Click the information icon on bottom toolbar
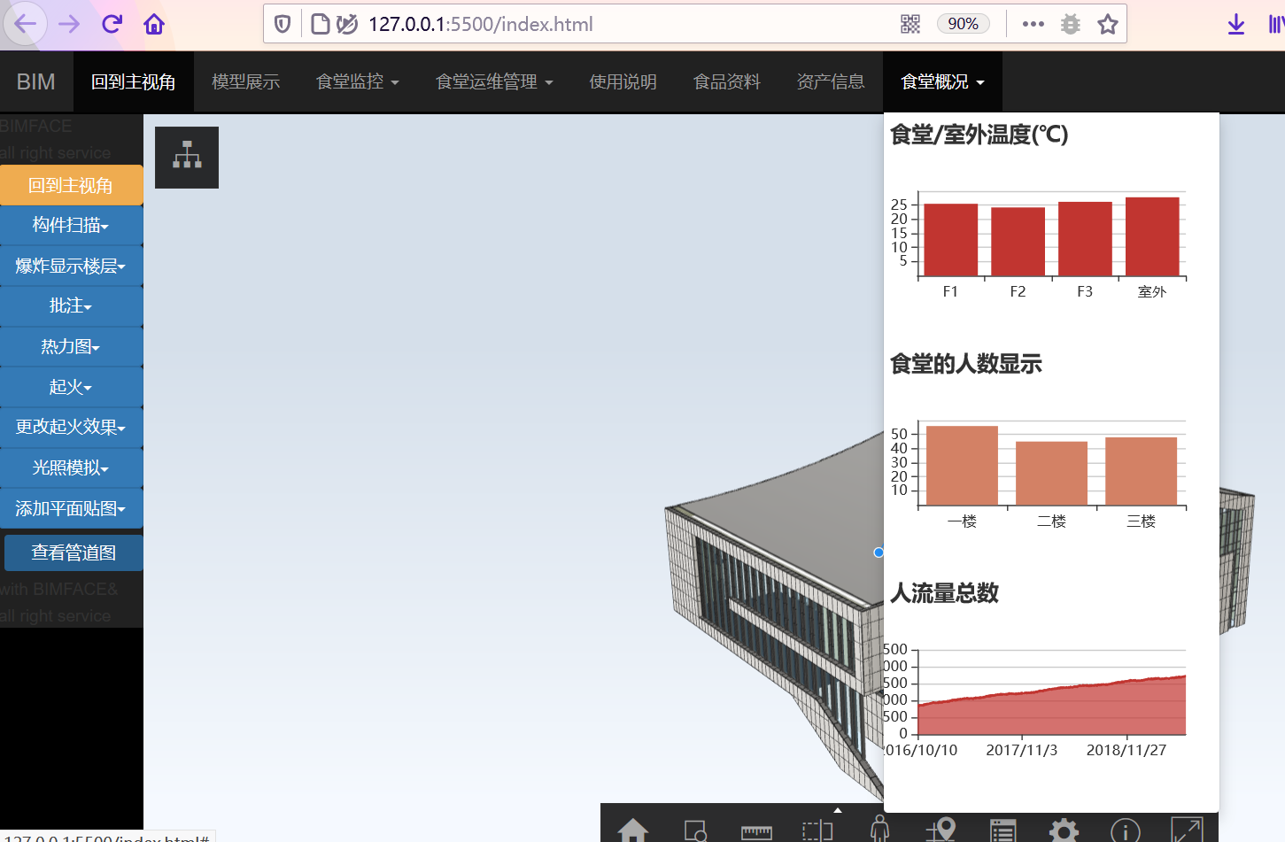Image resolution: width=1285 pixels, height=842 pixels. [1124, 832]
